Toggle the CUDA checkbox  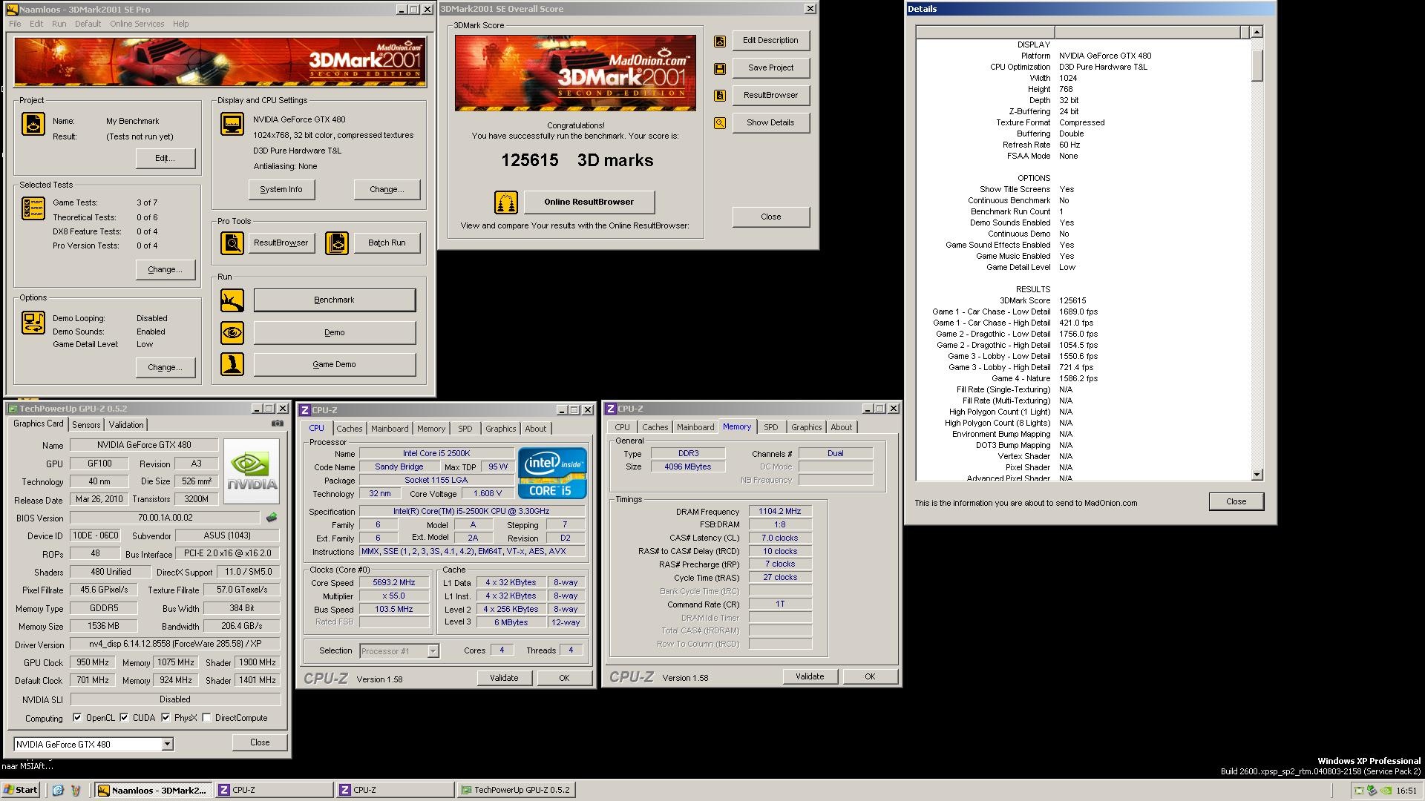[x=124, y=718]
